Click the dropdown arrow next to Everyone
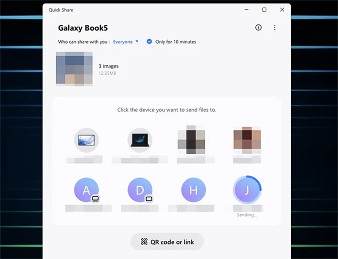Image resolution: width=338 pixels, height=259 pixels. pos(137,42)
